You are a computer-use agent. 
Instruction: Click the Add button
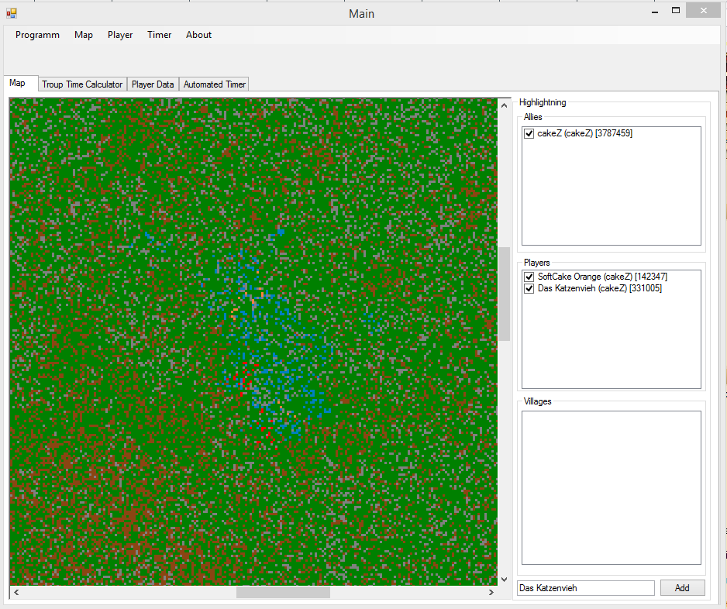682,587
